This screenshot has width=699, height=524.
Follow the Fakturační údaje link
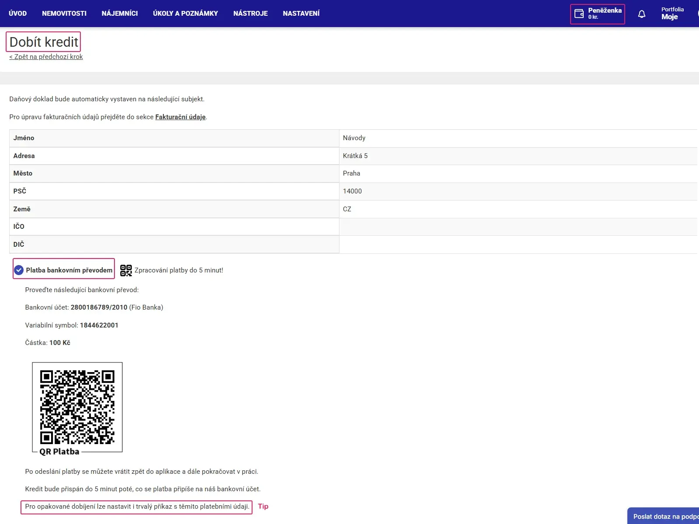tap(180, 117)
